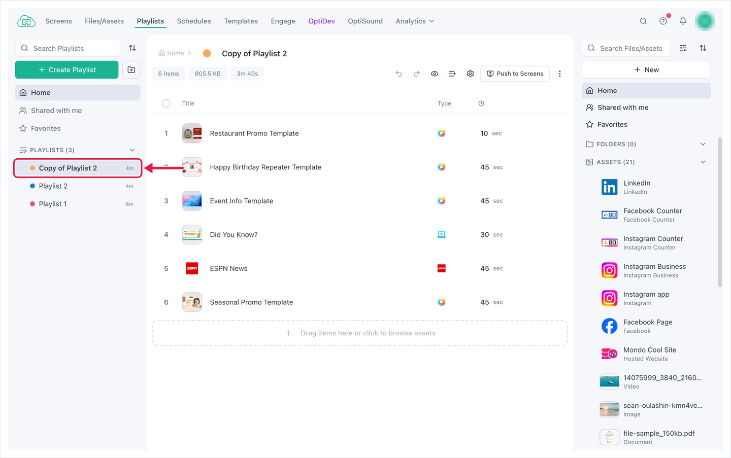
Task: Go to the Templates tab
Action: click(x=241, y=21)
